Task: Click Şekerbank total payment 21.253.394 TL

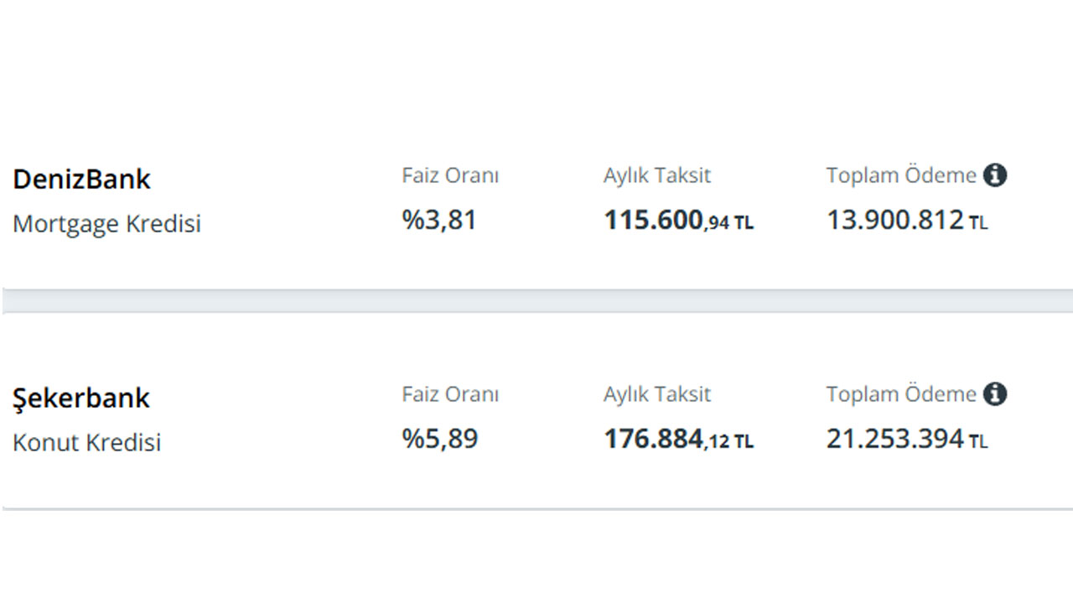Action: point(907,439)
